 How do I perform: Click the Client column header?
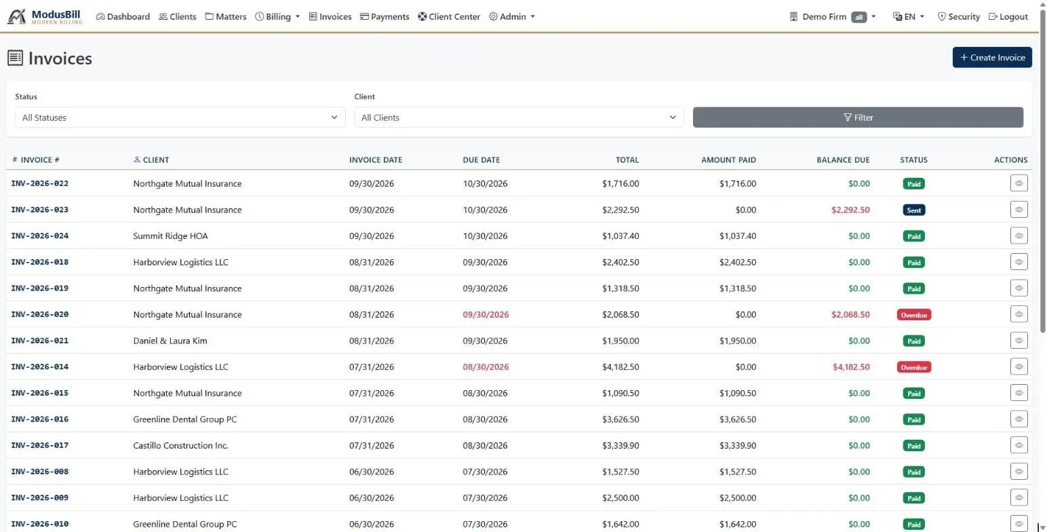151,160
